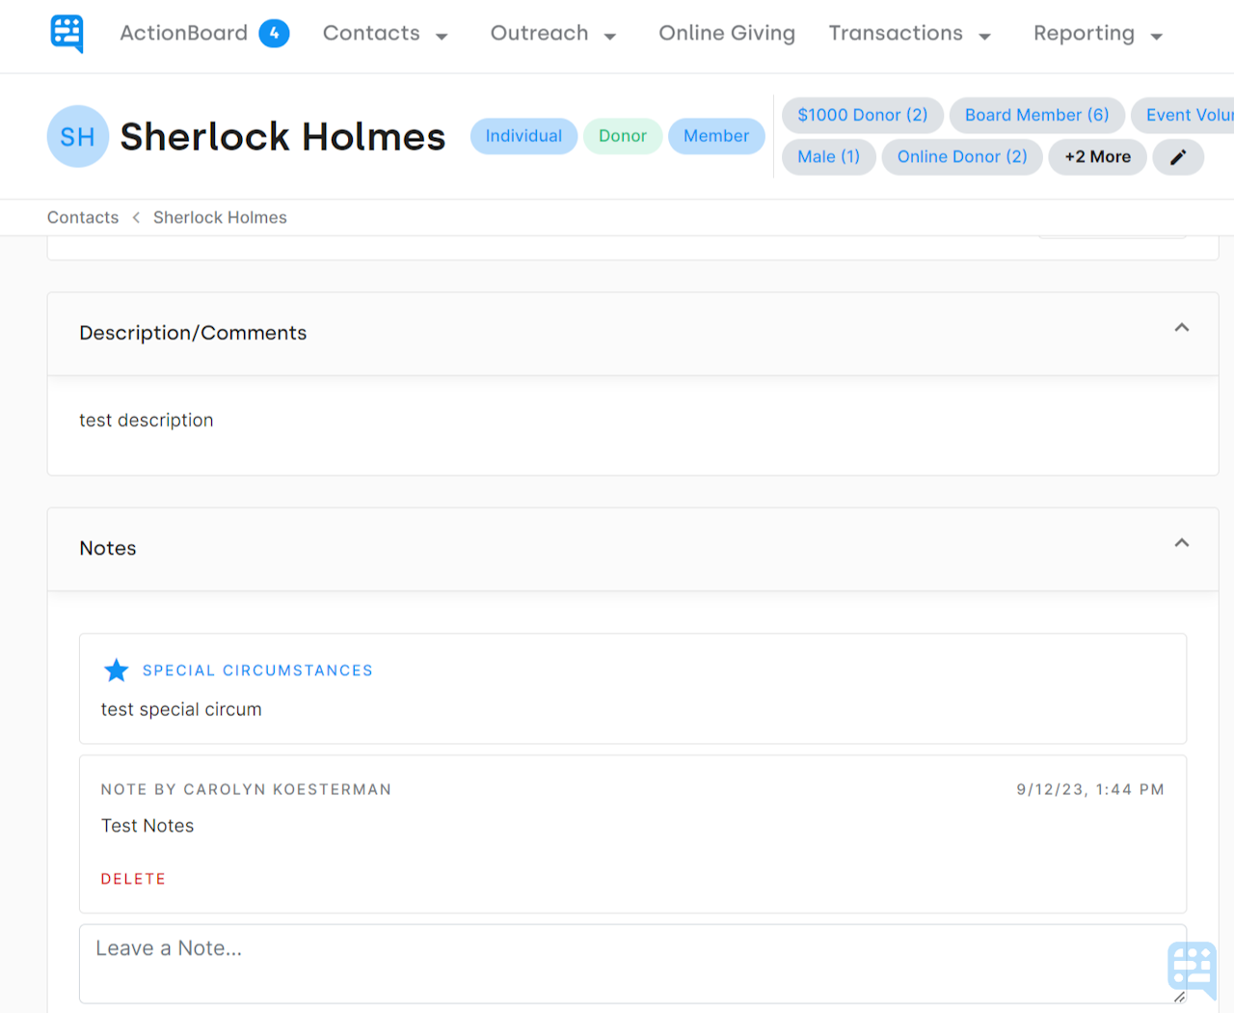This screenshot has height=1013, width=1234.
Task: Click the app logo in the top navigation
Action: 67,34
